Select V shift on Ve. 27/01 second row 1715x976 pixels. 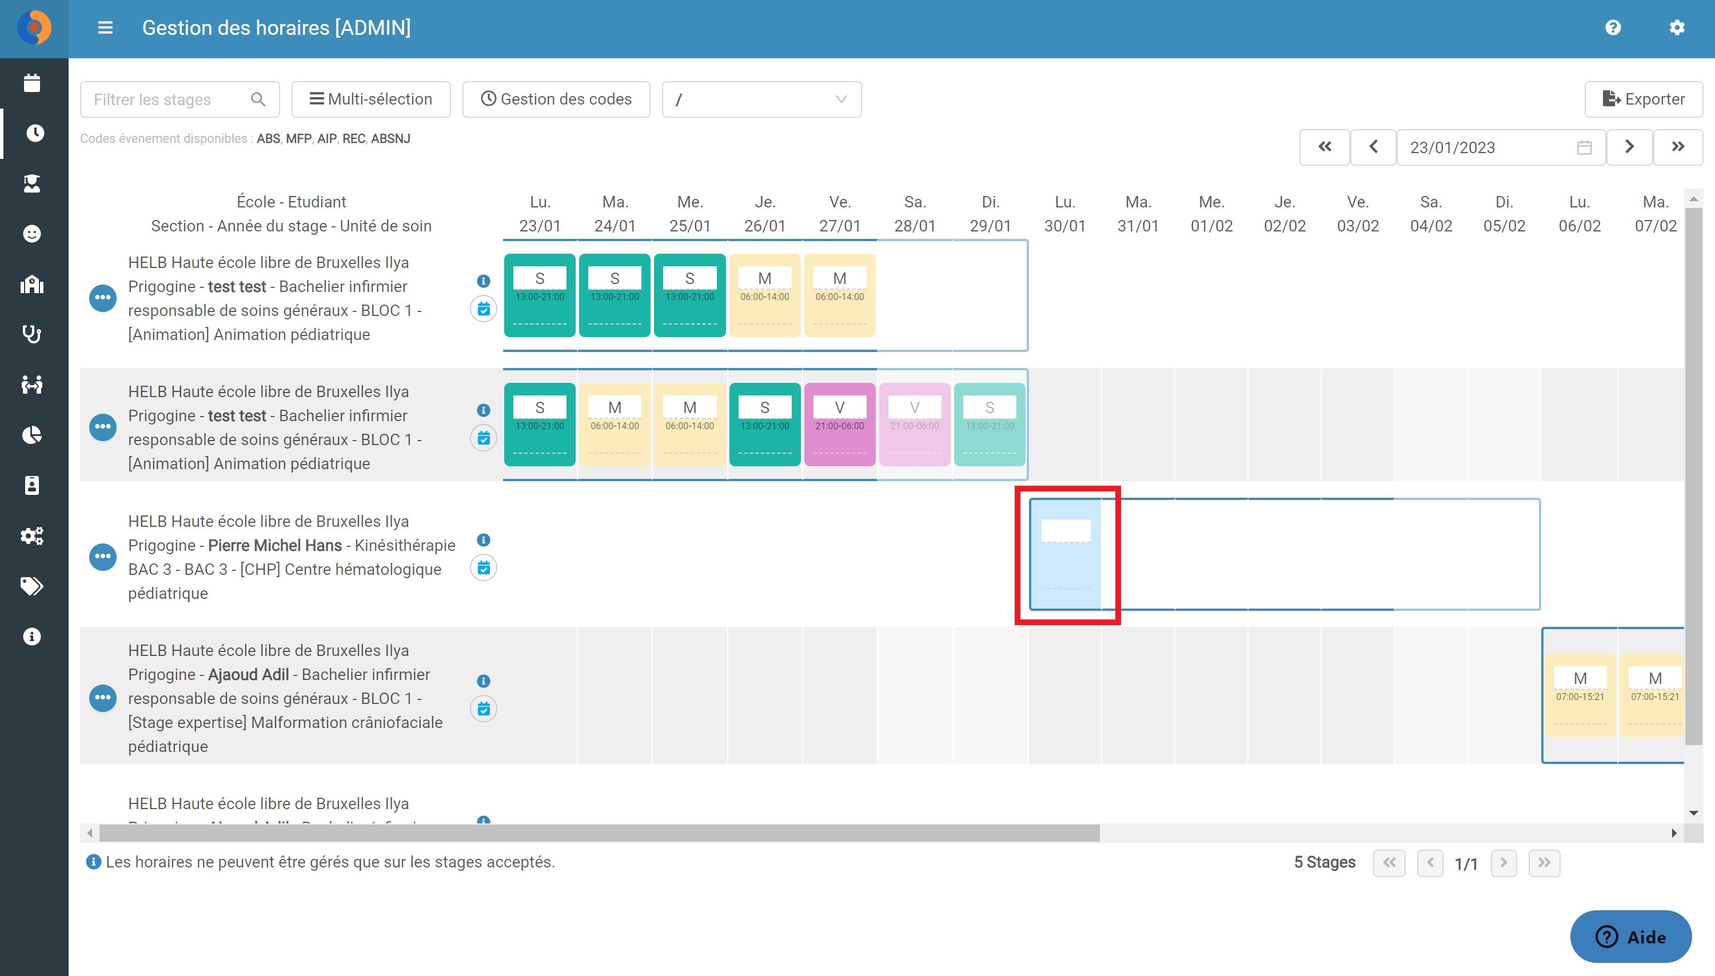pos(839,425)
